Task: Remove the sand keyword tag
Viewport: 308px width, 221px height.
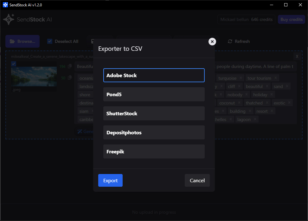Action: (287, 86)
